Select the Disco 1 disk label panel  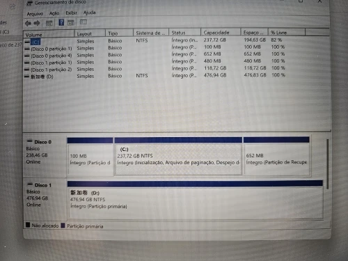pos(45,198)
